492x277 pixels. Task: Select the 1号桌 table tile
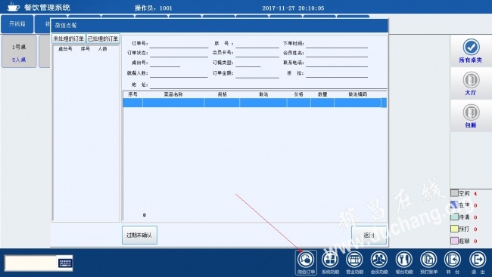pos(19,51)
